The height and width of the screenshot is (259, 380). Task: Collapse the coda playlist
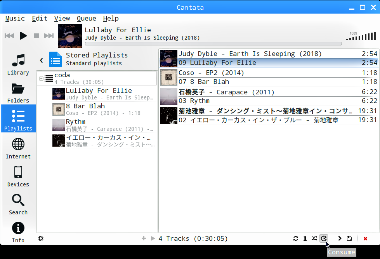[x=41, y=78]
